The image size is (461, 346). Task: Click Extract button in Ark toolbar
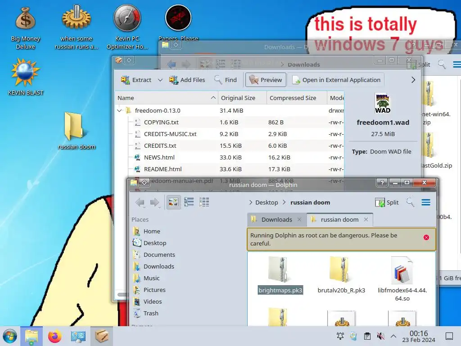point(136,80)
